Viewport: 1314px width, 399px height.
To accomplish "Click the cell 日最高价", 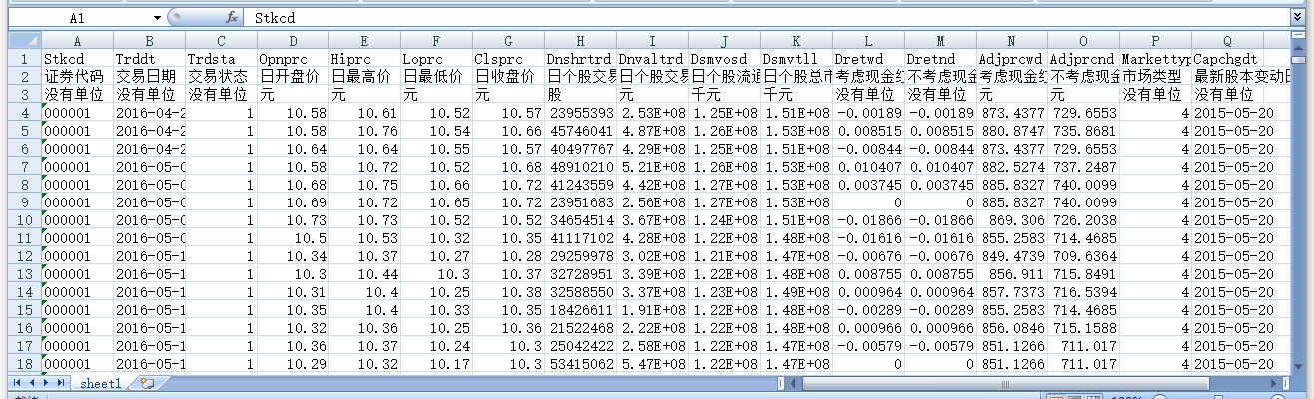I will point(364,76).
